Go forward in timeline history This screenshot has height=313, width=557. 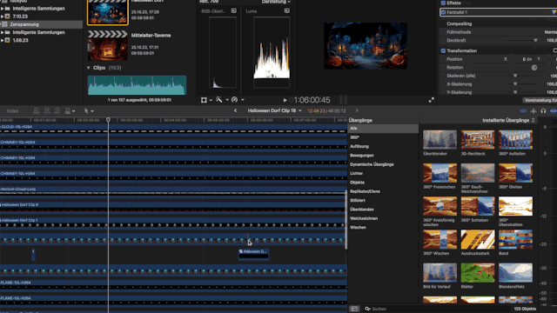(x=357, y=110)
